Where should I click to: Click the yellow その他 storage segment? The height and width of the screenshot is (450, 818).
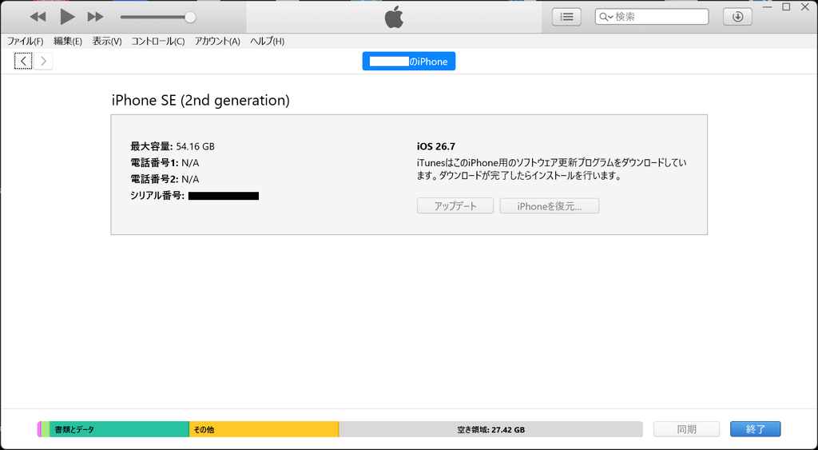(264, 429)
